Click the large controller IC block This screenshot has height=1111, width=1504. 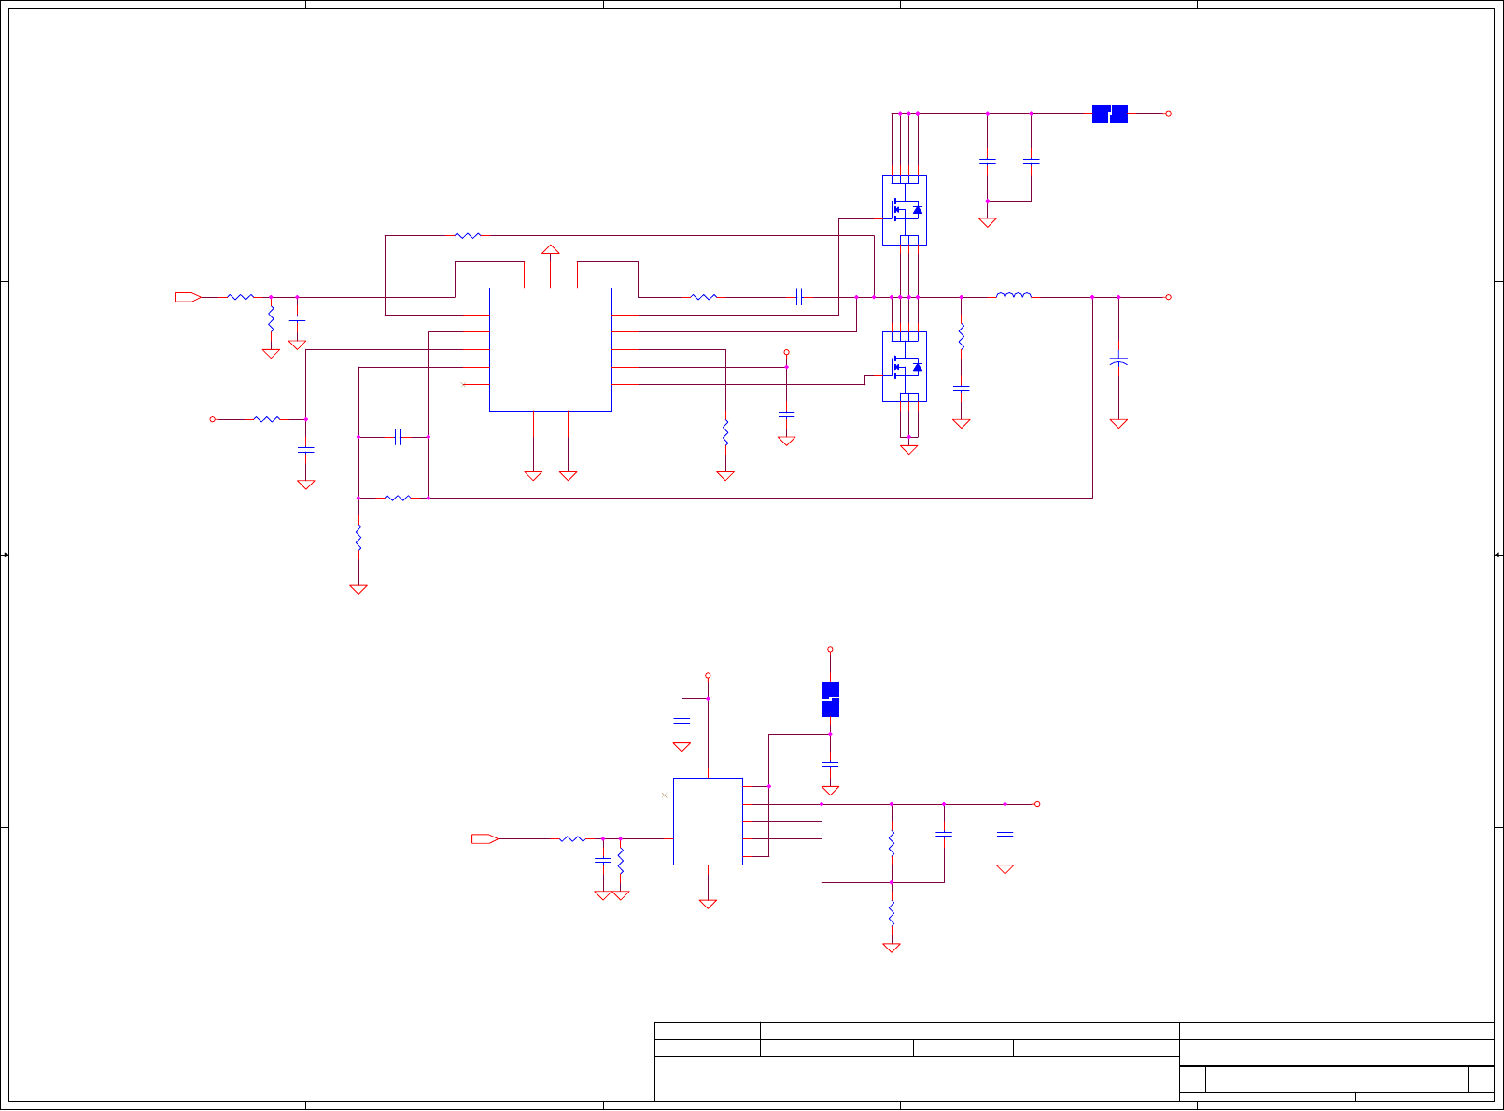(551, 349)
